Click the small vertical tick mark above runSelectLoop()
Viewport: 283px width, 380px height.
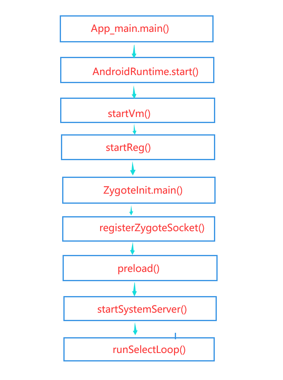click(x=175, y=336)
